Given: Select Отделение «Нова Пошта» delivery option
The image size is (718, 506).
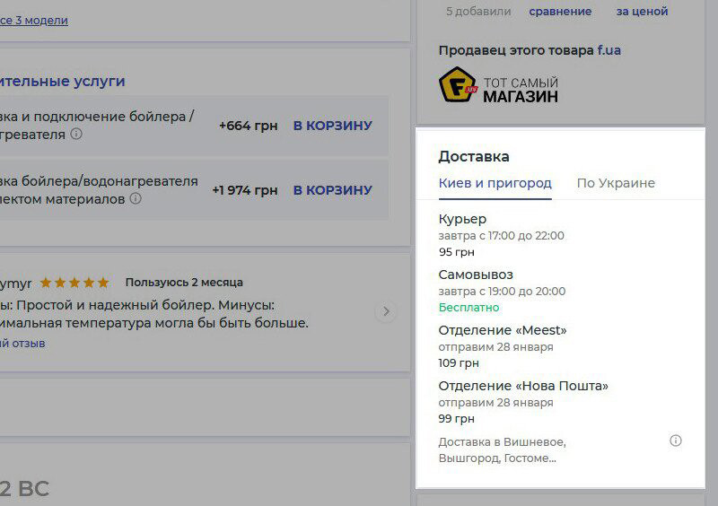Looking at the screenshot, I should (523, 386).
